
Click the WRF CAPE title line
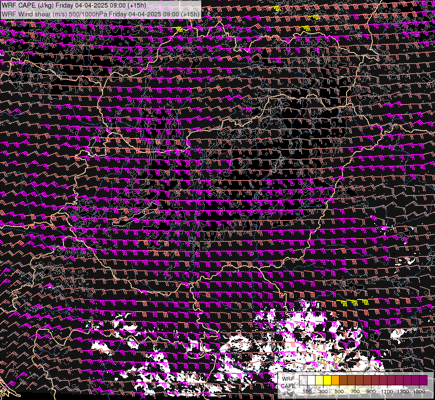click(x=74, y=5)
